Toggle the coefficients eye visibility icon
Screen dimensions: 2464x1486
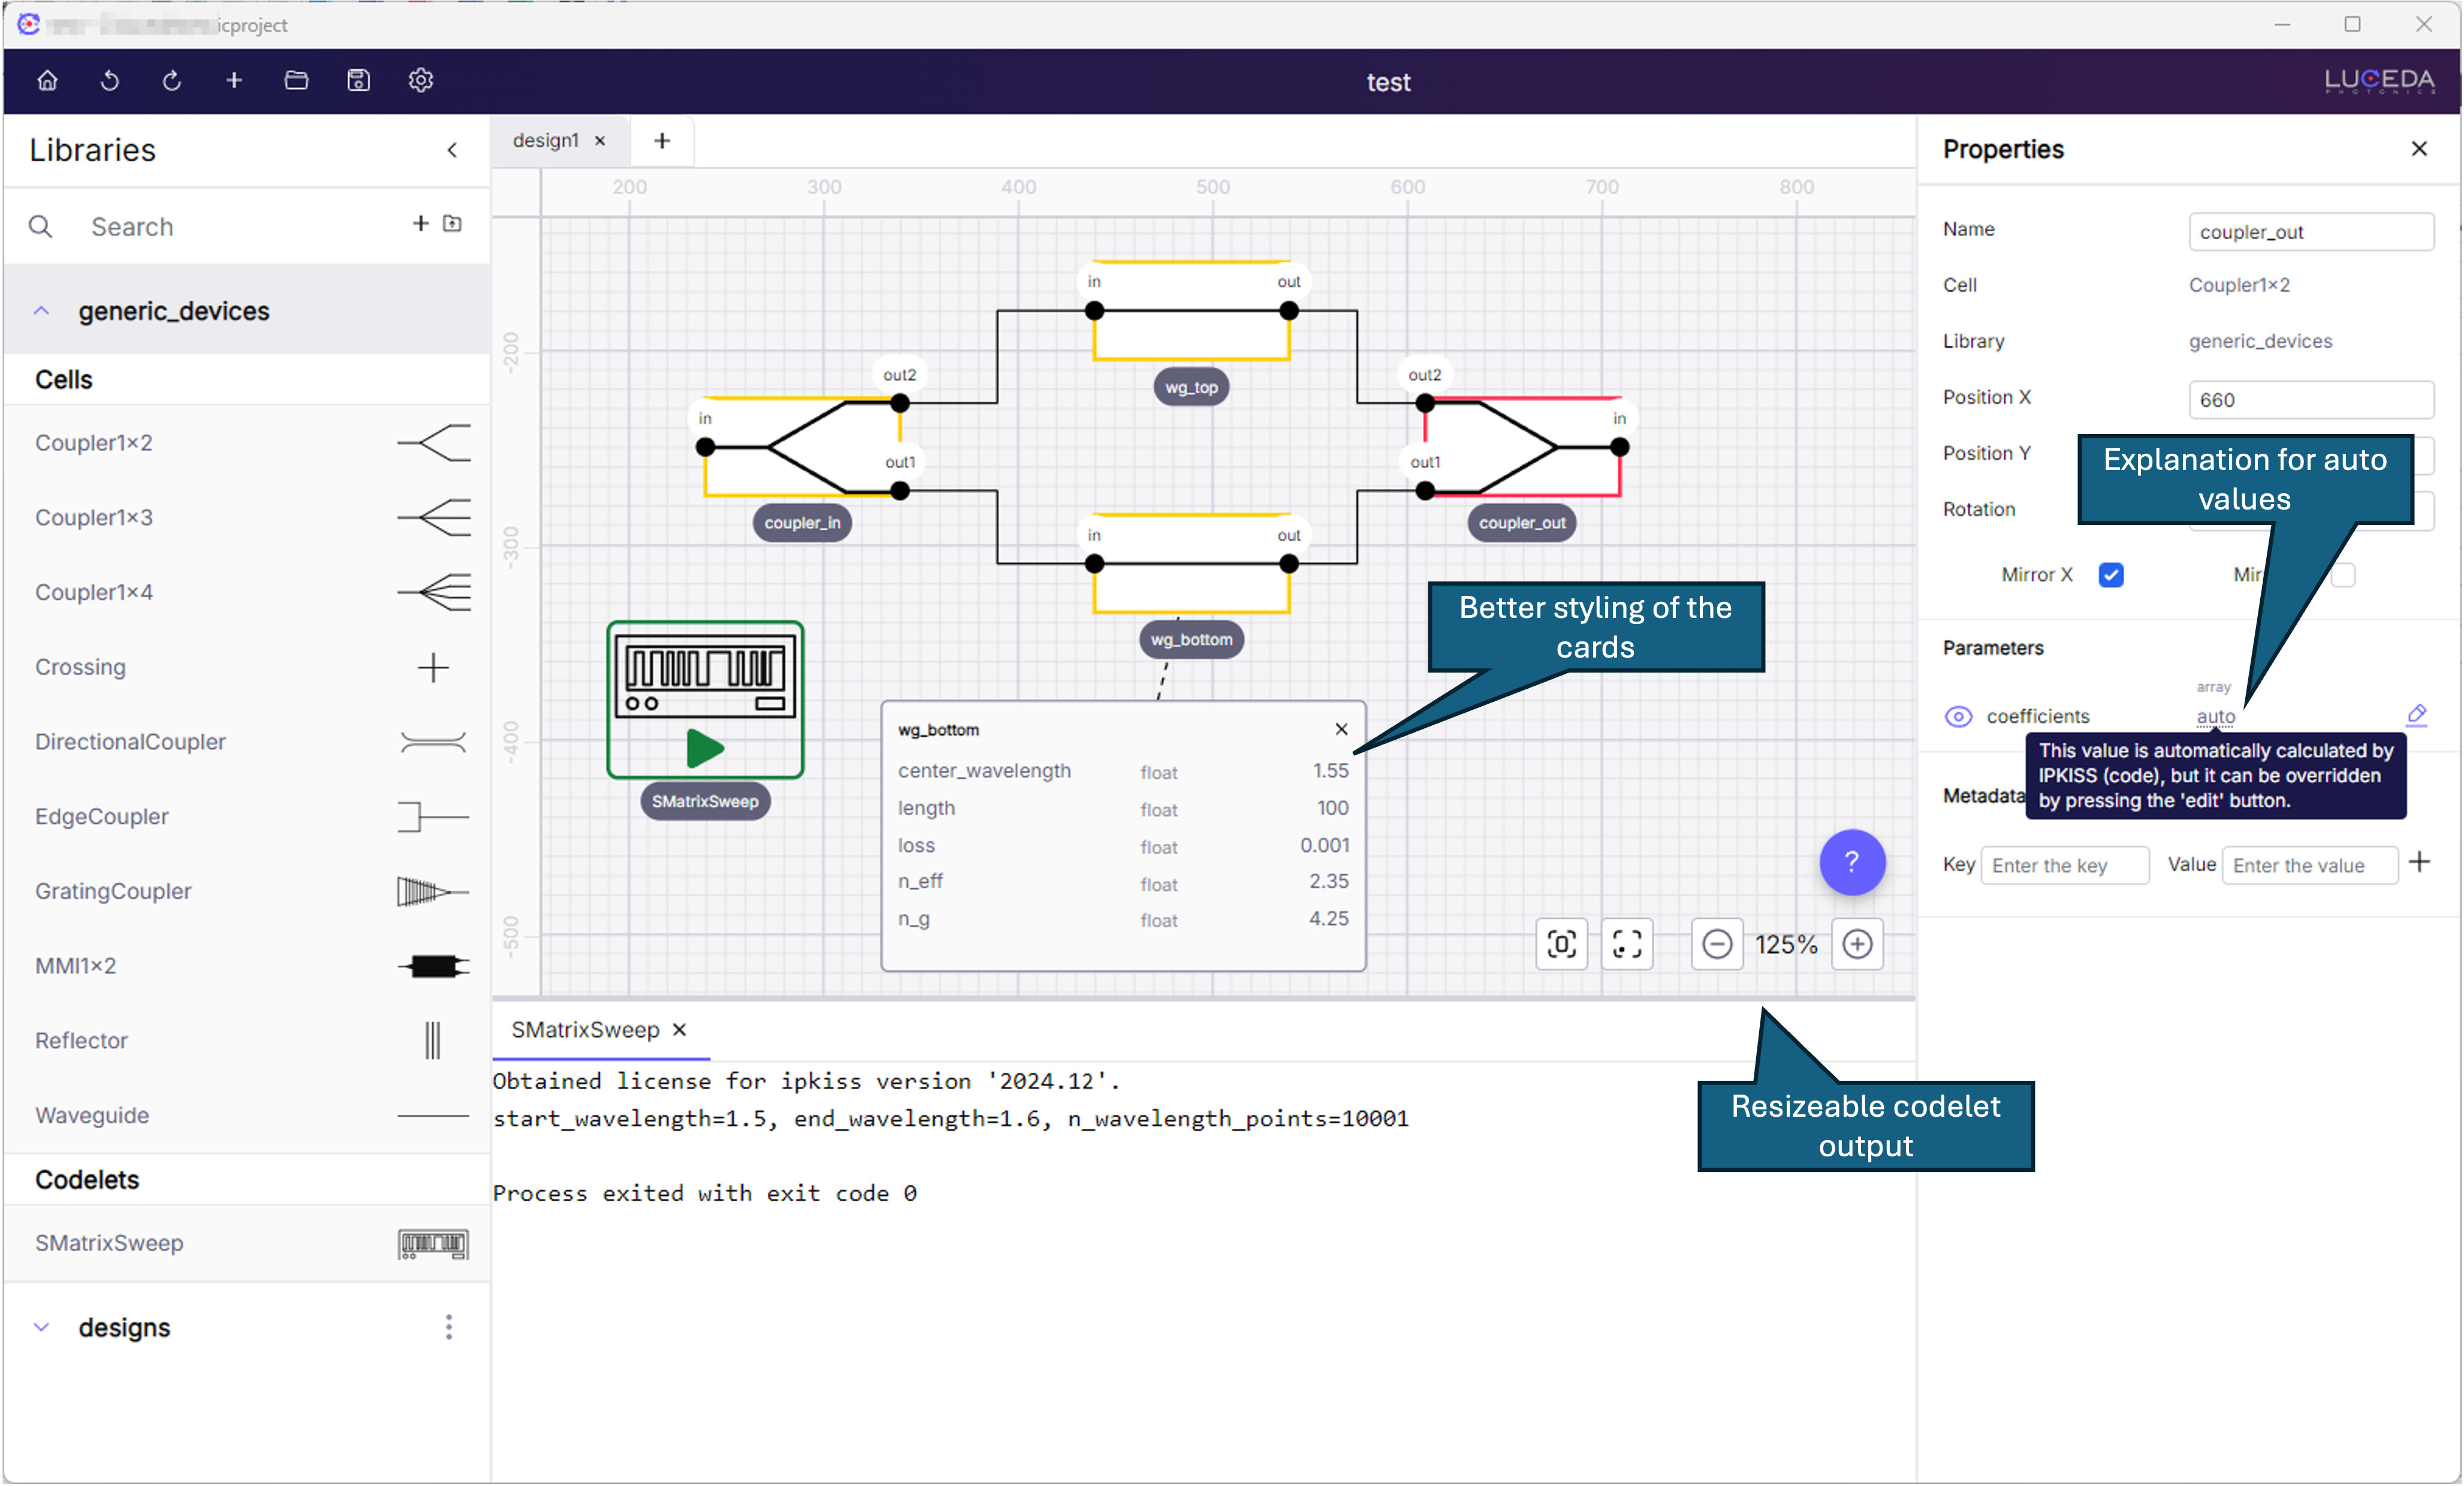1958,716
